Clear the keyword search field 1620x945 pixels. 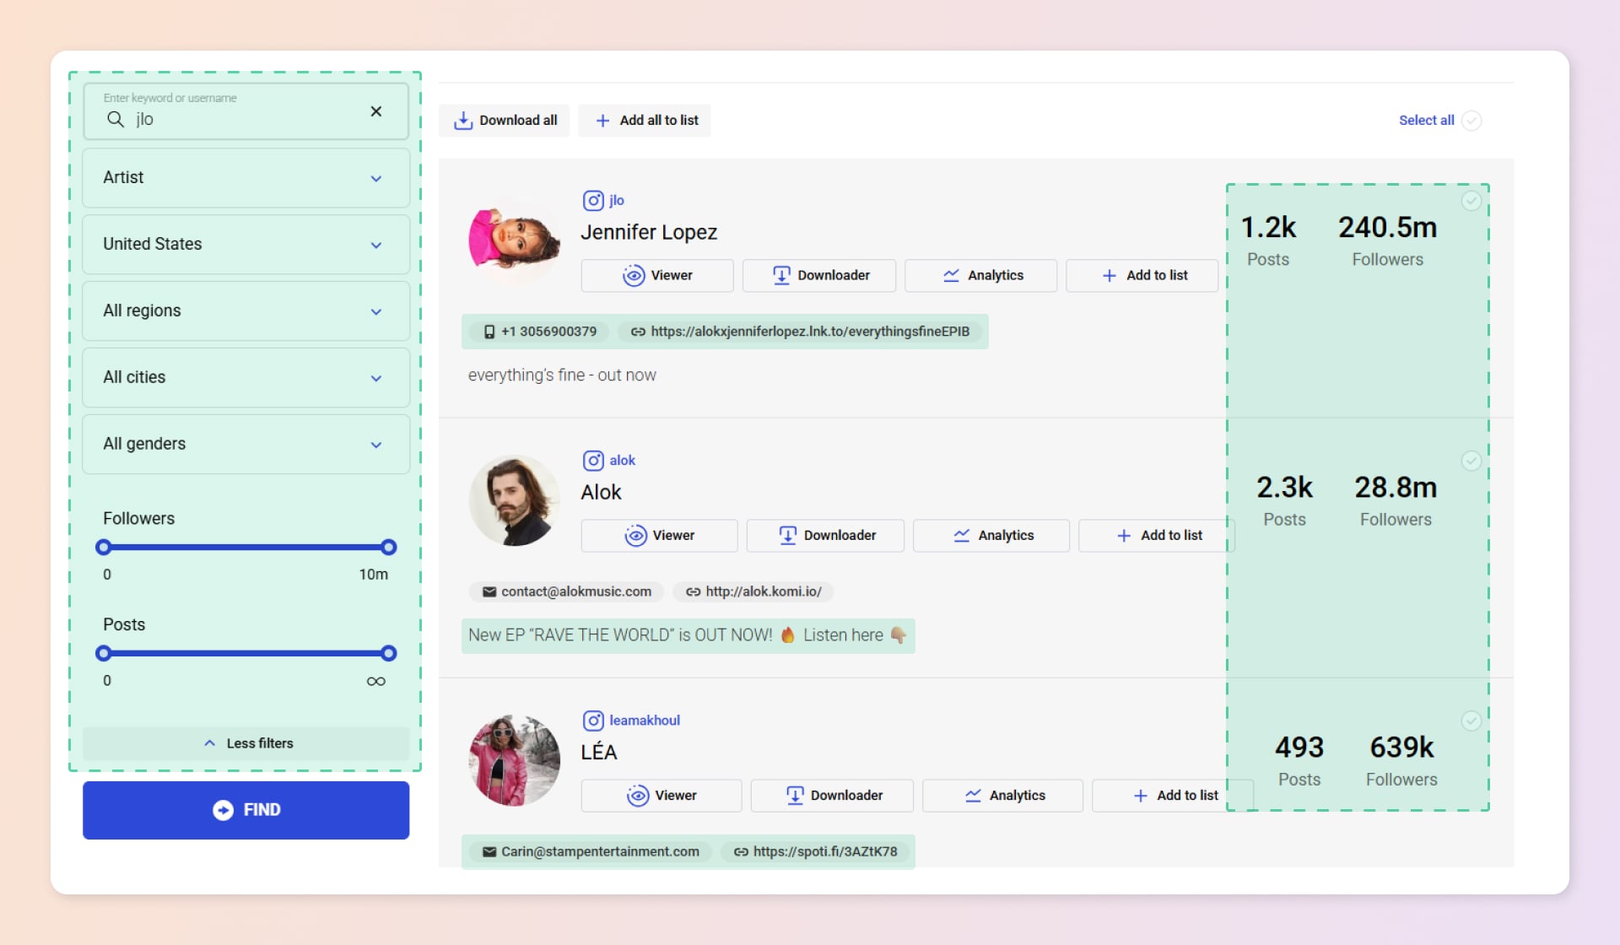tap(376, 111)
